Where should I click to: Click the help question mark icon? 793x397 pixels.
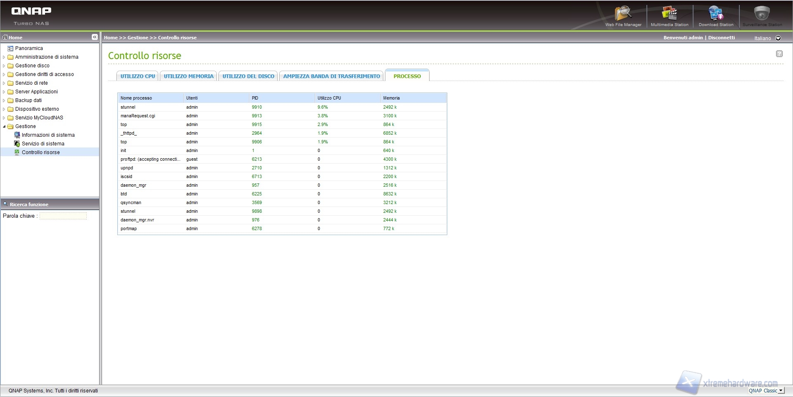(x=779, y=54)
